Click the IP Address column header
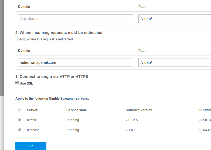 coord(205,110)
